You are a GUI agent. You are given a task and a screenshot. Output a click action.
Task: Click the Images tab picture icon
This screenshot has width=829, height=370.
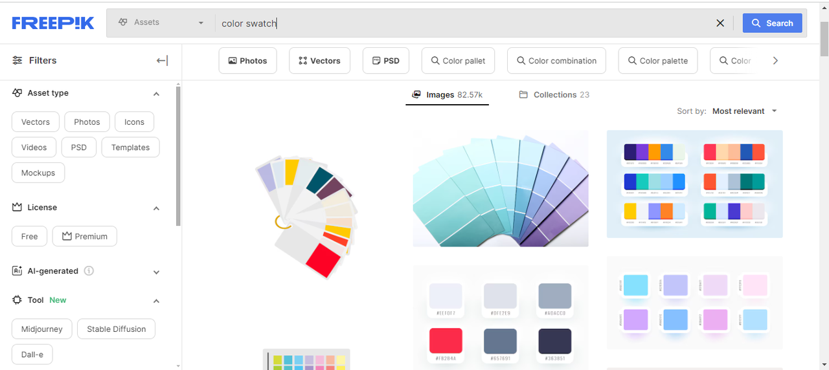(417, 95)
